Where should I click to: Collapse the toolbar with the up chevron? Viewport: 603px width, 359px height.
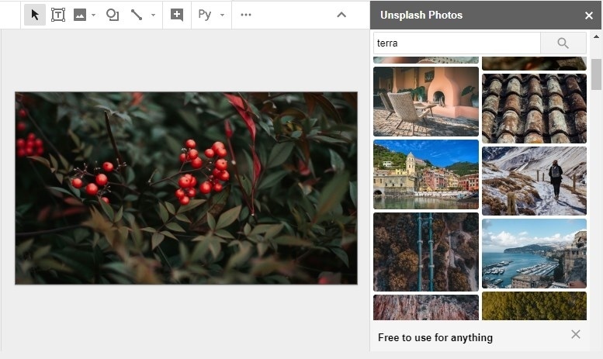[341, 15]
